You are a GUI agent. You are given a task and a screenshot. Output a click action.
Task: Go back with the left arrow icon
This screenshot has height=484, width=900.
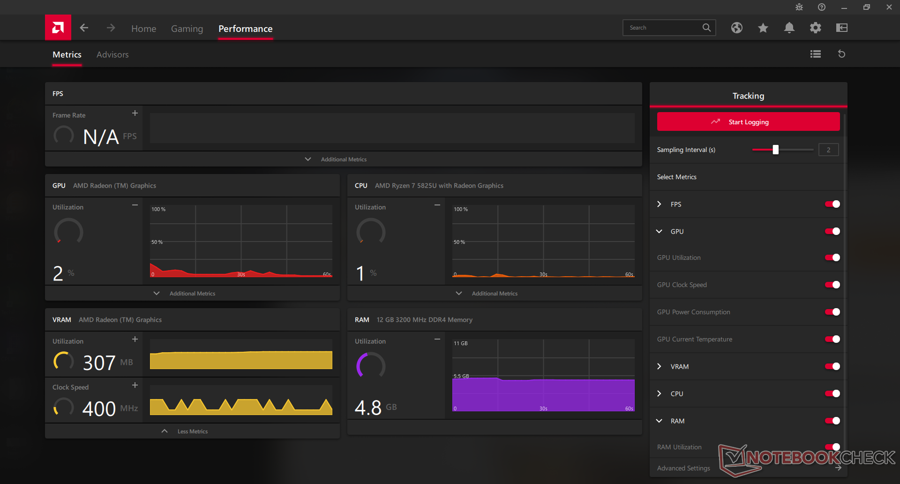tap(84, 28)
